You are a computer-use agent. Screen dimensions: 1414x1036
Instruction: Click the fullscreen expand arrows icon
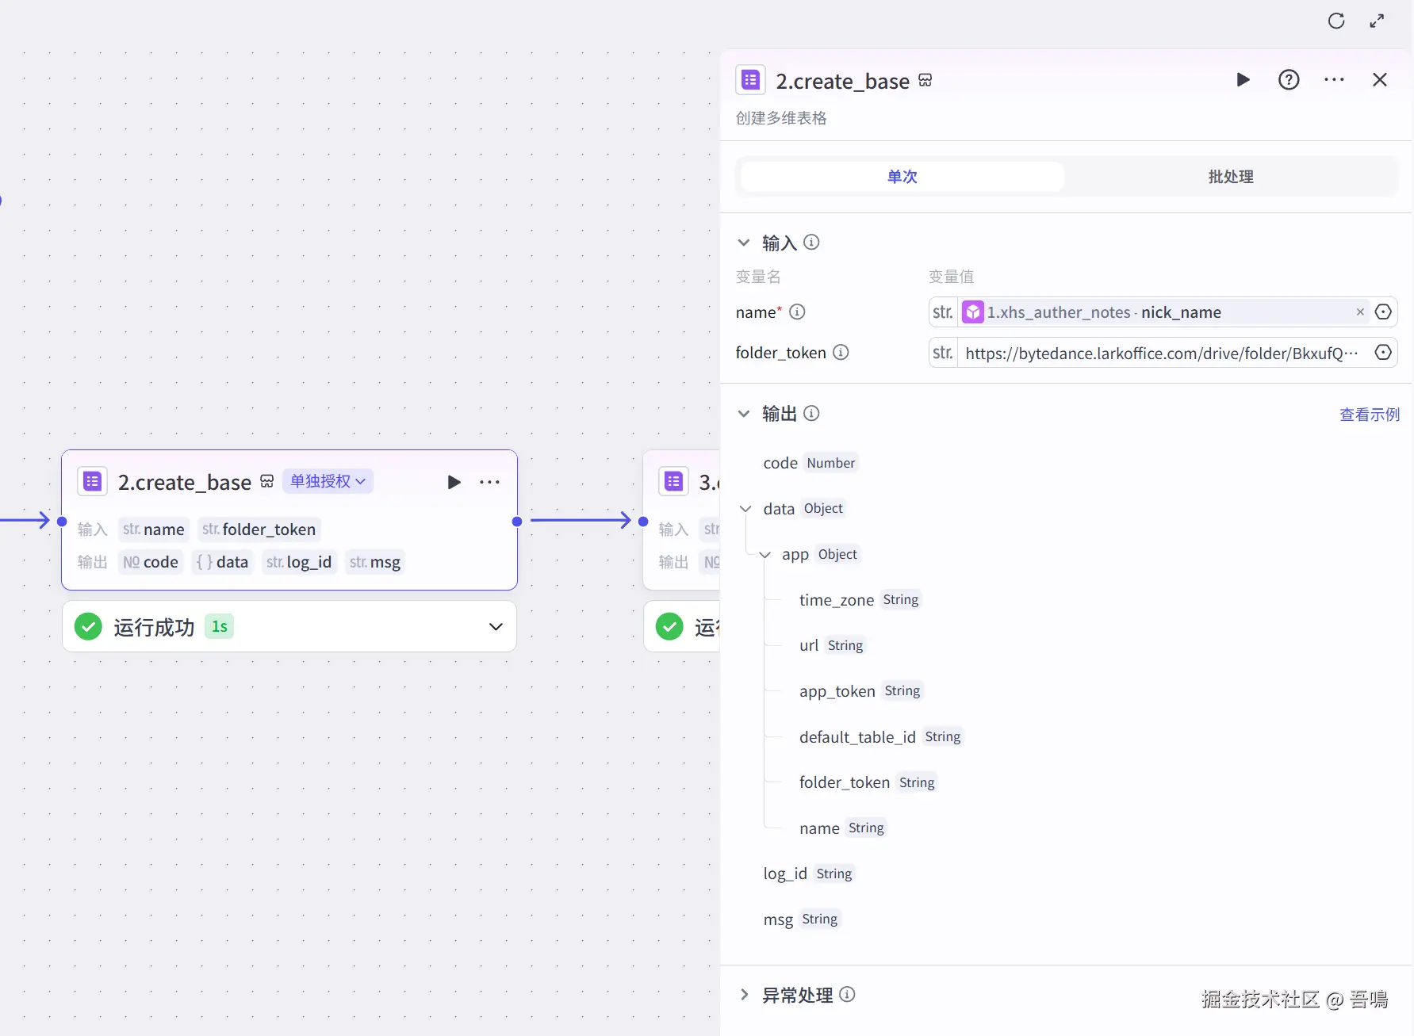pyautogui.click(x=1377, y=21)
